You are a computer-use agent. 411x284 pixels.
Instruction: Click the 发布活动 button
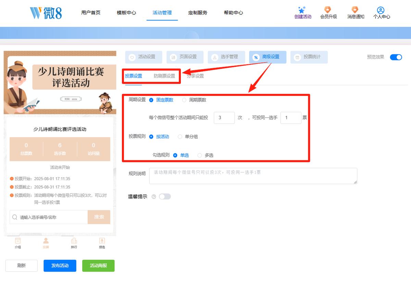pos(60,266)
